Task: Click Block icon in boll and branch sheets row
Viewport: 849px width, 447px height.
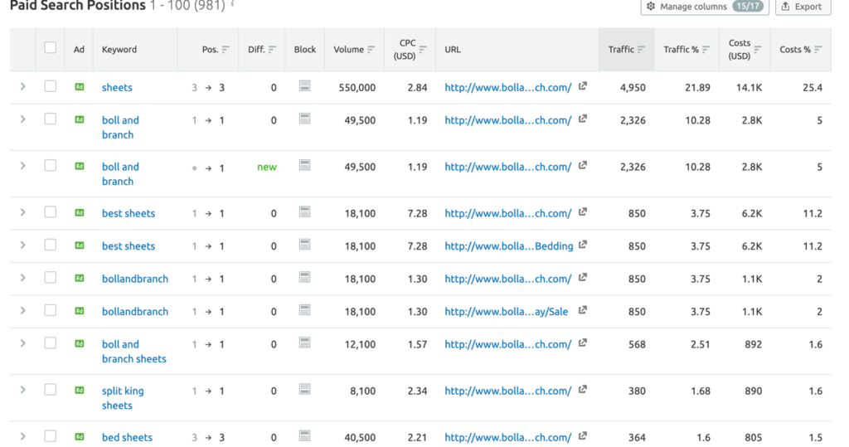Action: (305, 343)
